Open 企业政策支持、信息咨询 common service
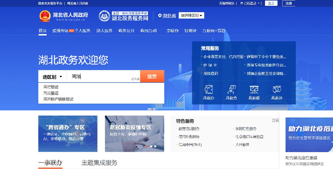The image size is (333, 169). click(223, 57)
